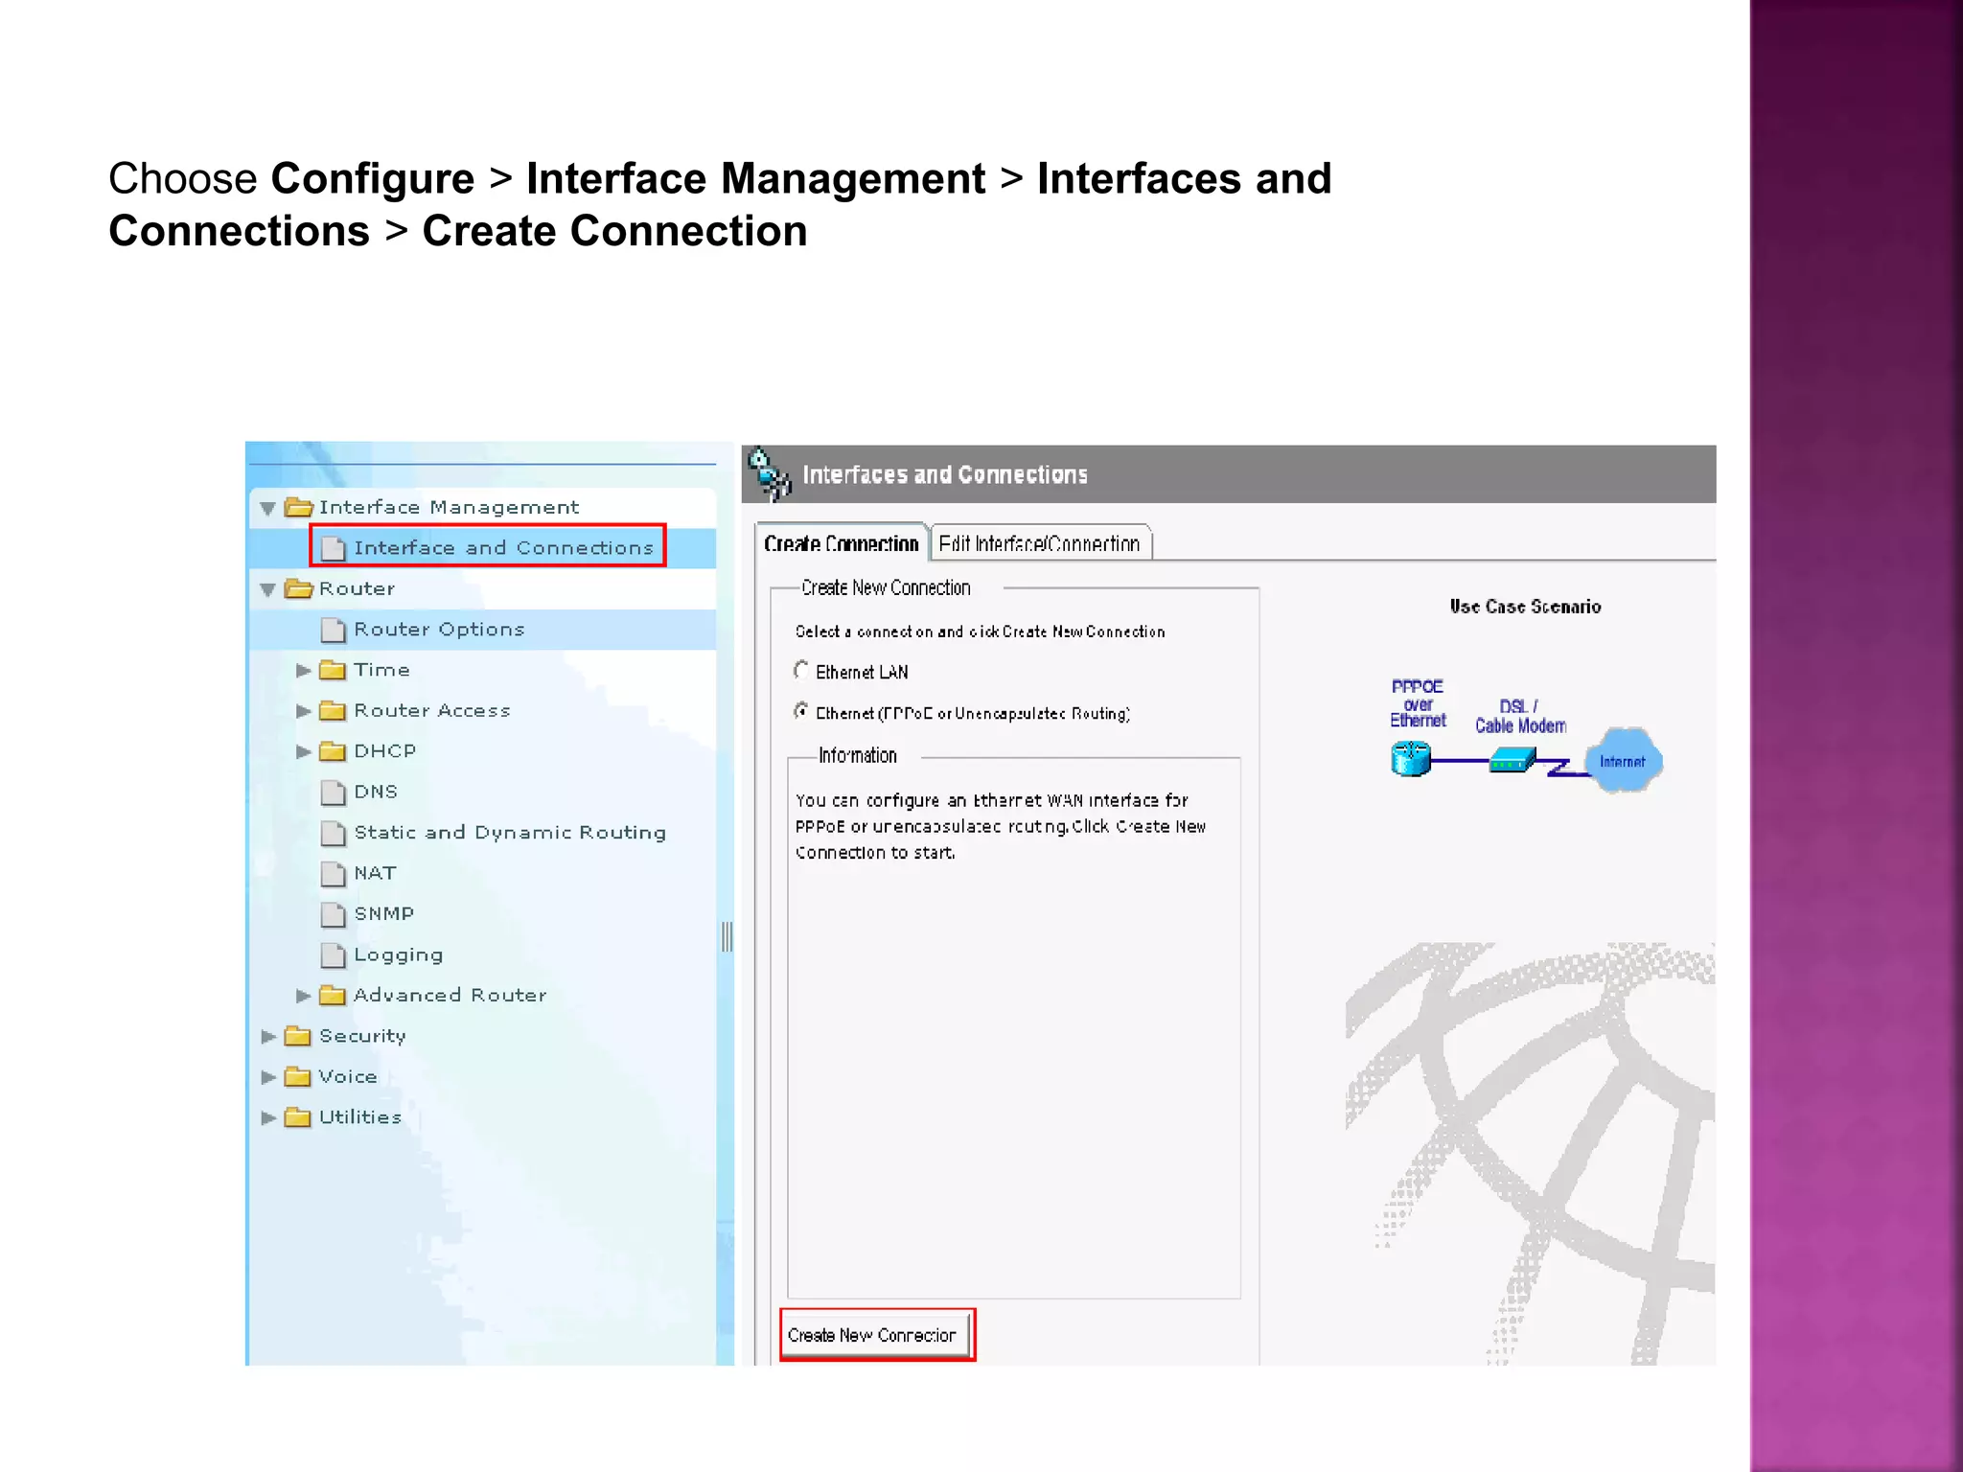This screenshot has width=1963, height=1472.
Task: Click the NAT page icon in tree
Action: coord(333,874)
